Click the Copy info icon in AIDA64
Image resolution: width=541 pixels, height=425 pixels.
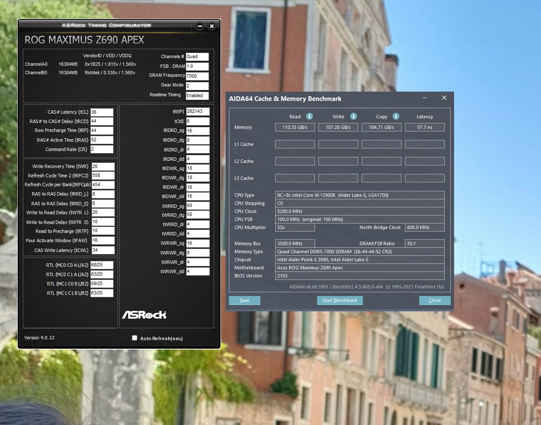click(396, 116)
